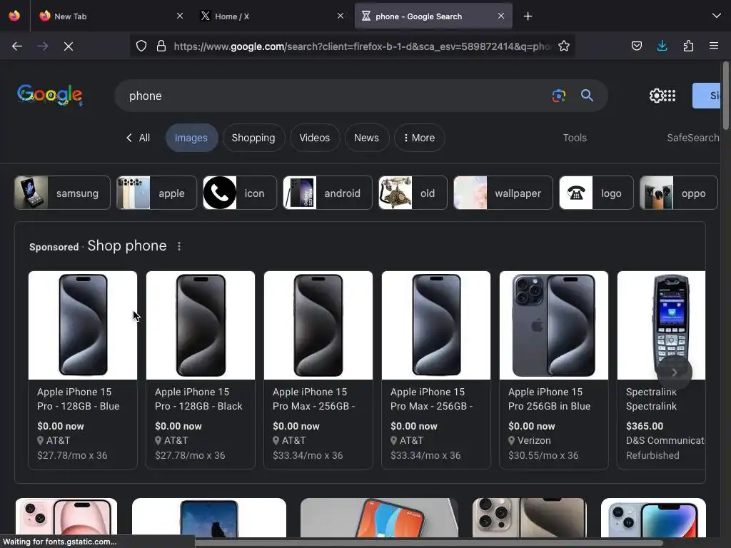Click the magnifying glass search button

[587, 96]
